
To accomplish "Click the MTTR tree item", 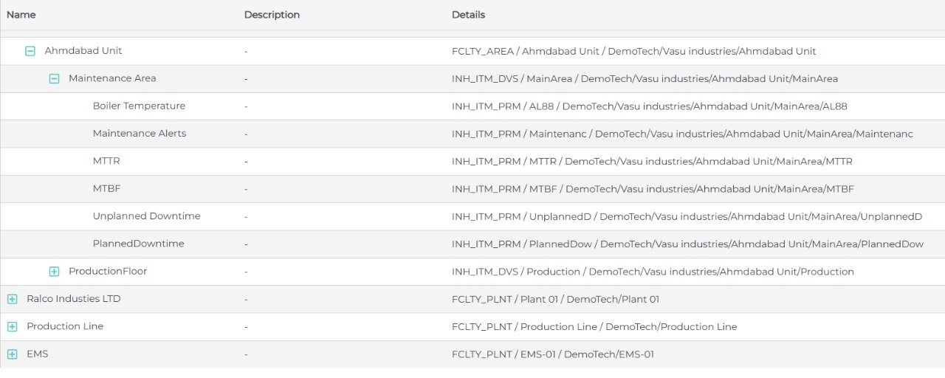I will [x=106, y=161].
